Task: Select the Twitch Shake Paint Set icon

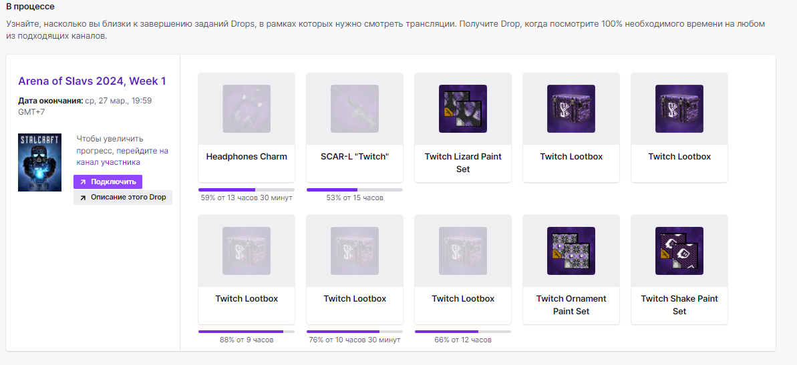Action: coord(679,250)
